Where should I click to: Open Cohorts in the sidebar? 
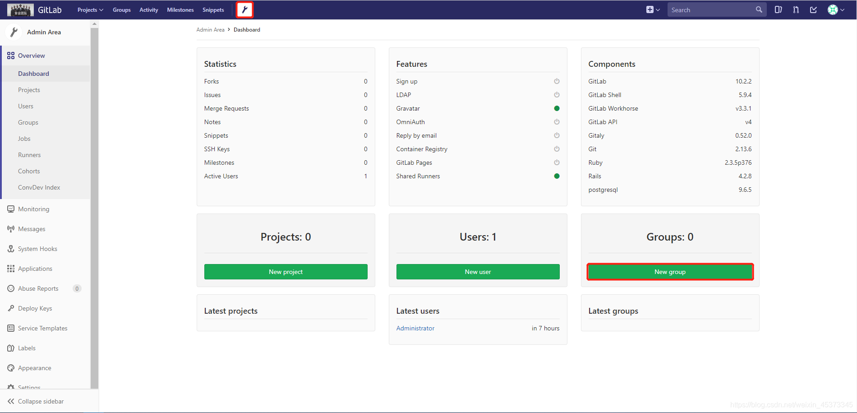point(29,171)
